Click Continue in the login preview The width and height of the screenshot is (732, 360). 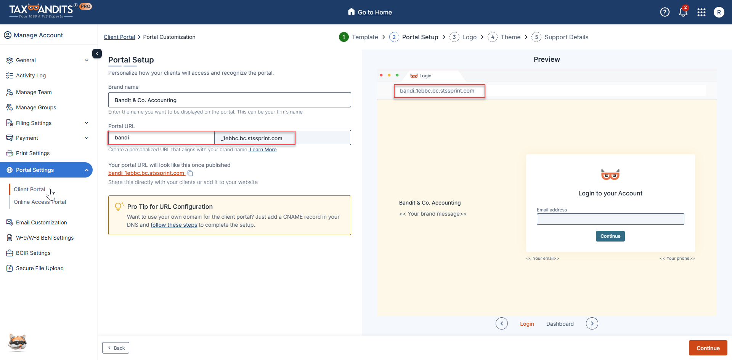point(610,236)
